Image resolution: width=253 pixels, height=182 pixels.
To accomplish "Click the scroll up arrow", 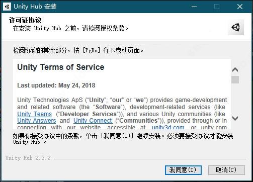I will (235, 69).
